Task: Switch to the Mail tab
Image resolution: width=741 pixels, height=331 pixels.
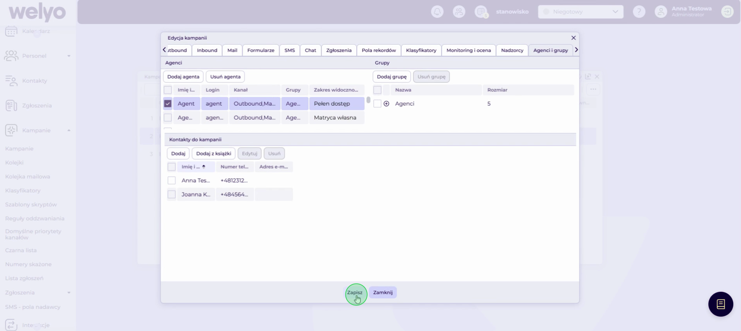Action: pyautogui.click(x=232, y=51)
